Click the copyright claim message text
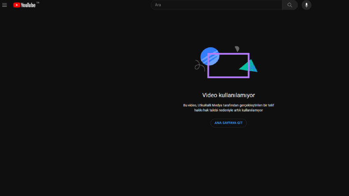This screenshot has height=196, width=349. click(x=228, y=108)
